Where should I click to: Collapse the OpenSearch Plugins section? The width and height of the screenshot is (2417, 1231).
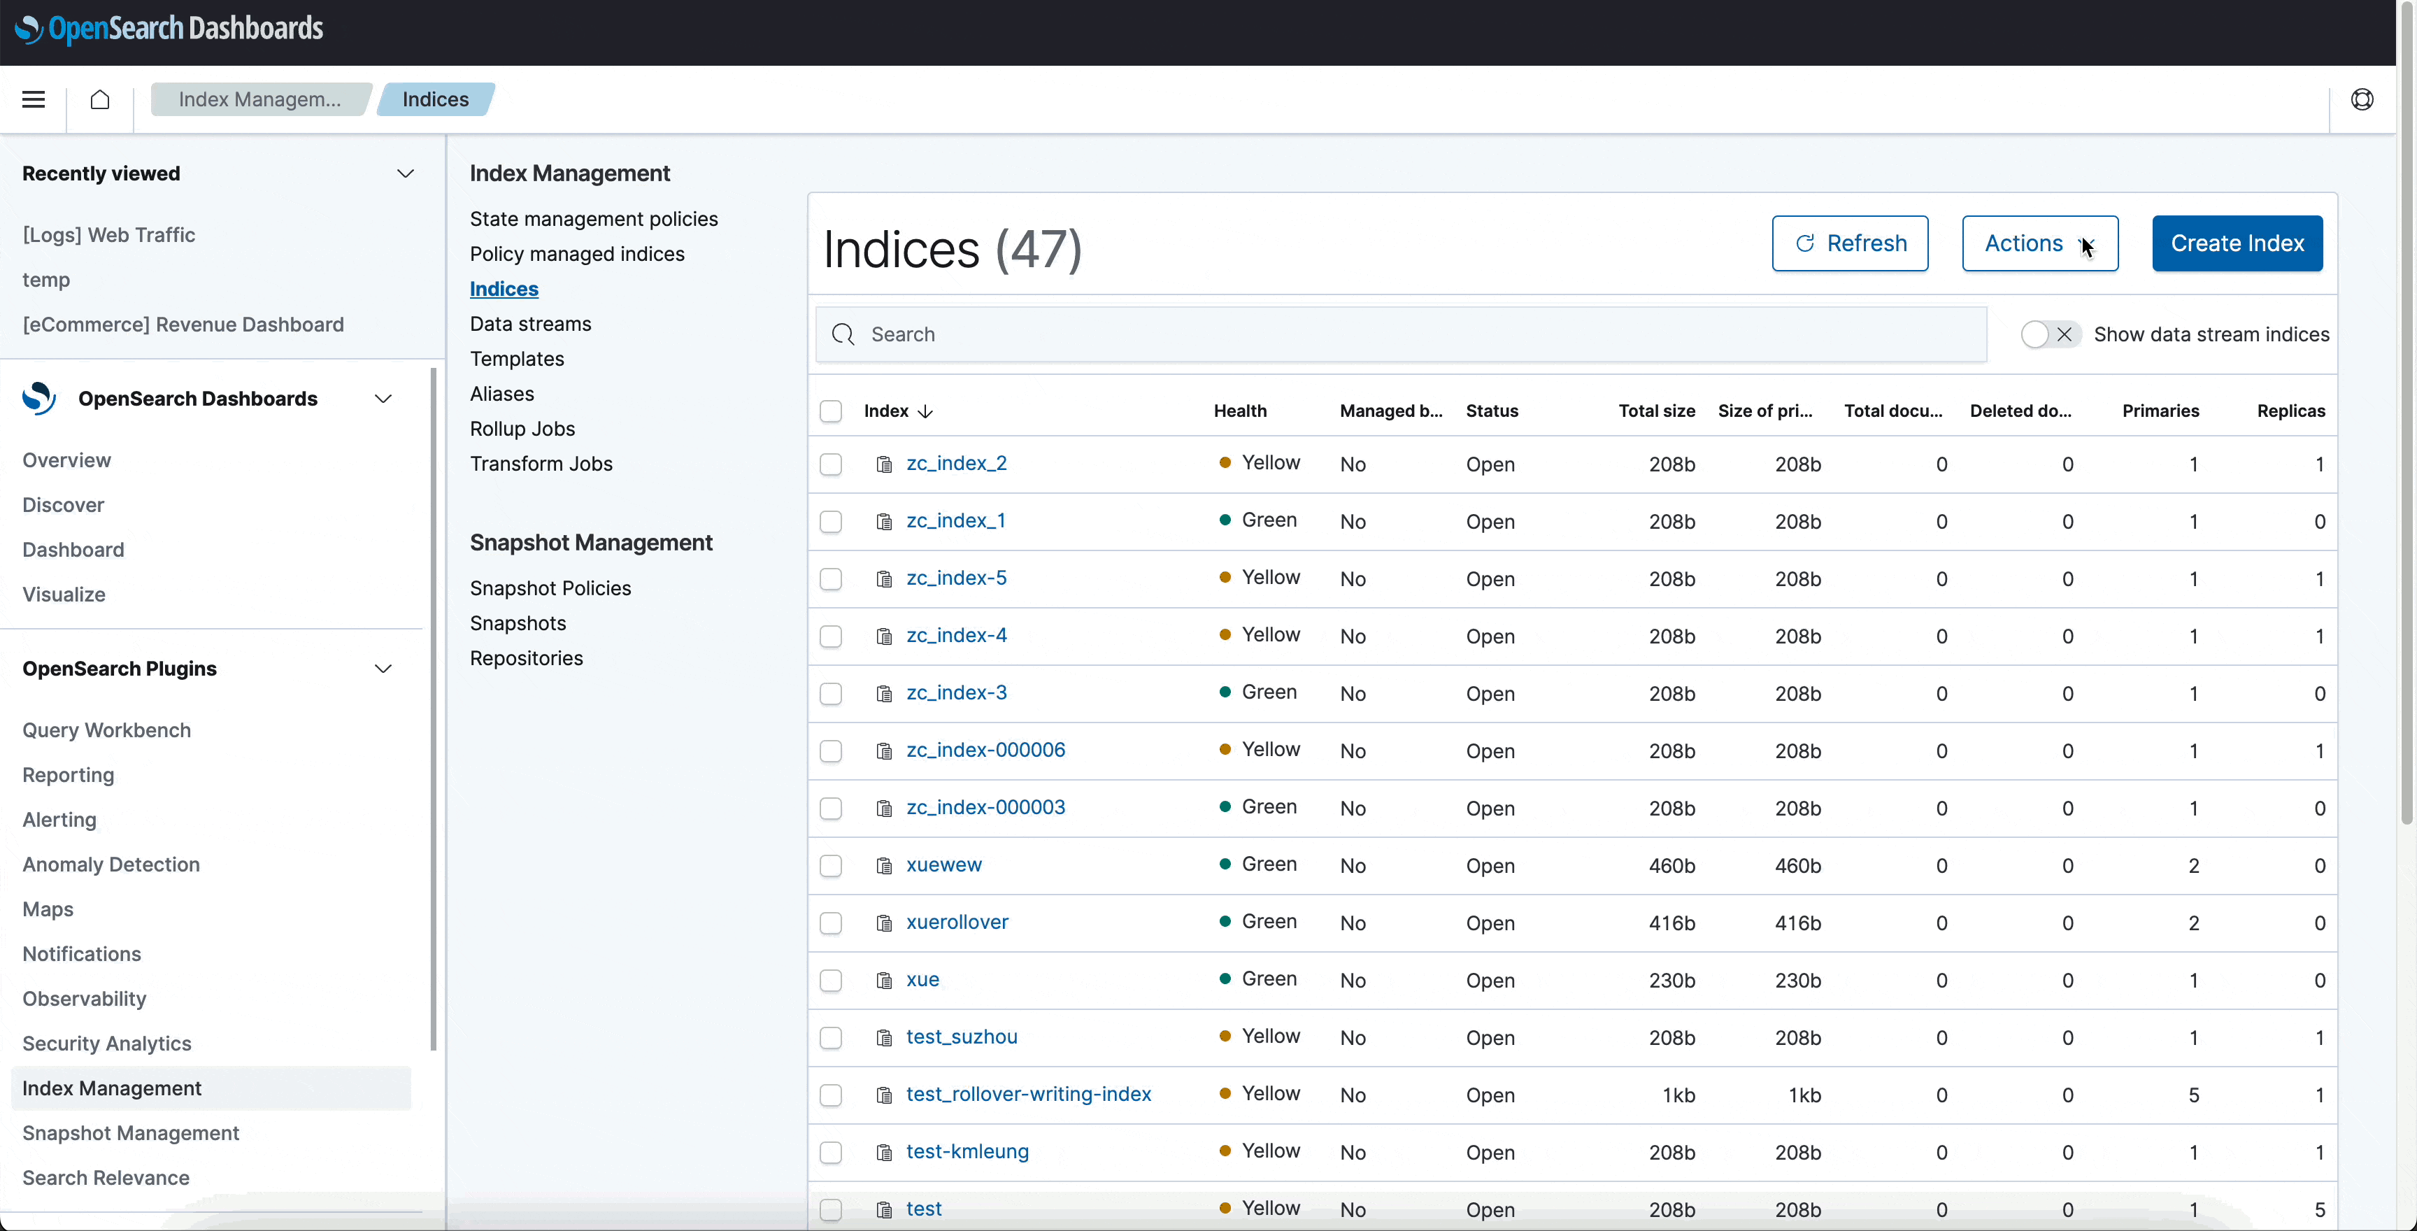tap(383, 669)
